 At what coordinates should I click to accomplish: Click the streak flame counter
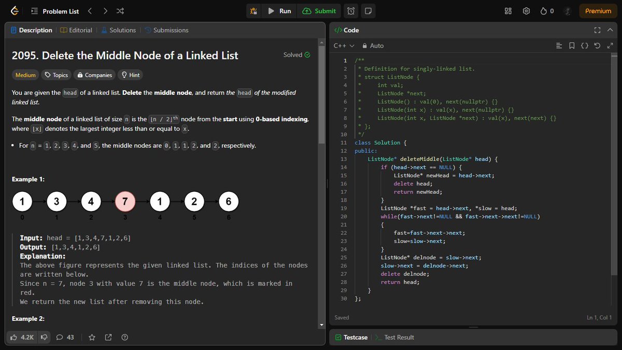click(x=547, y=11)
